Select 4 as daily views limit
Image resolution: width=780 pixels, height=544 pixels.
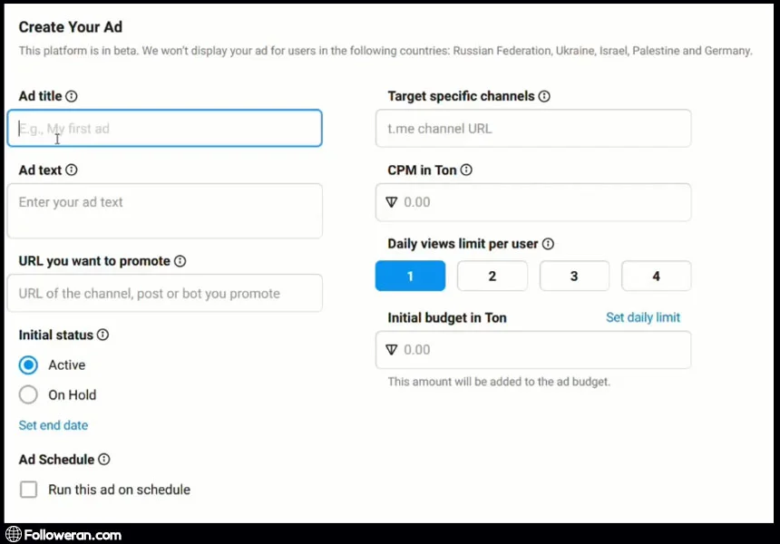click(x=656, y=276)
